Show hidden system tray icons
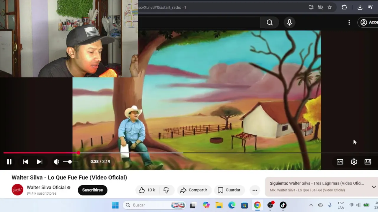 pos(311,205)
